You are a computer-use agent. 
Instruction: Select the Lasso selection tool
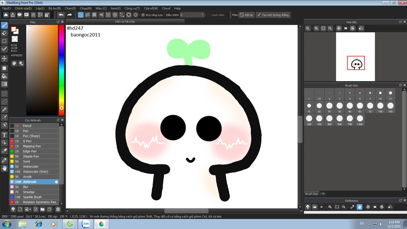(4, 101)
